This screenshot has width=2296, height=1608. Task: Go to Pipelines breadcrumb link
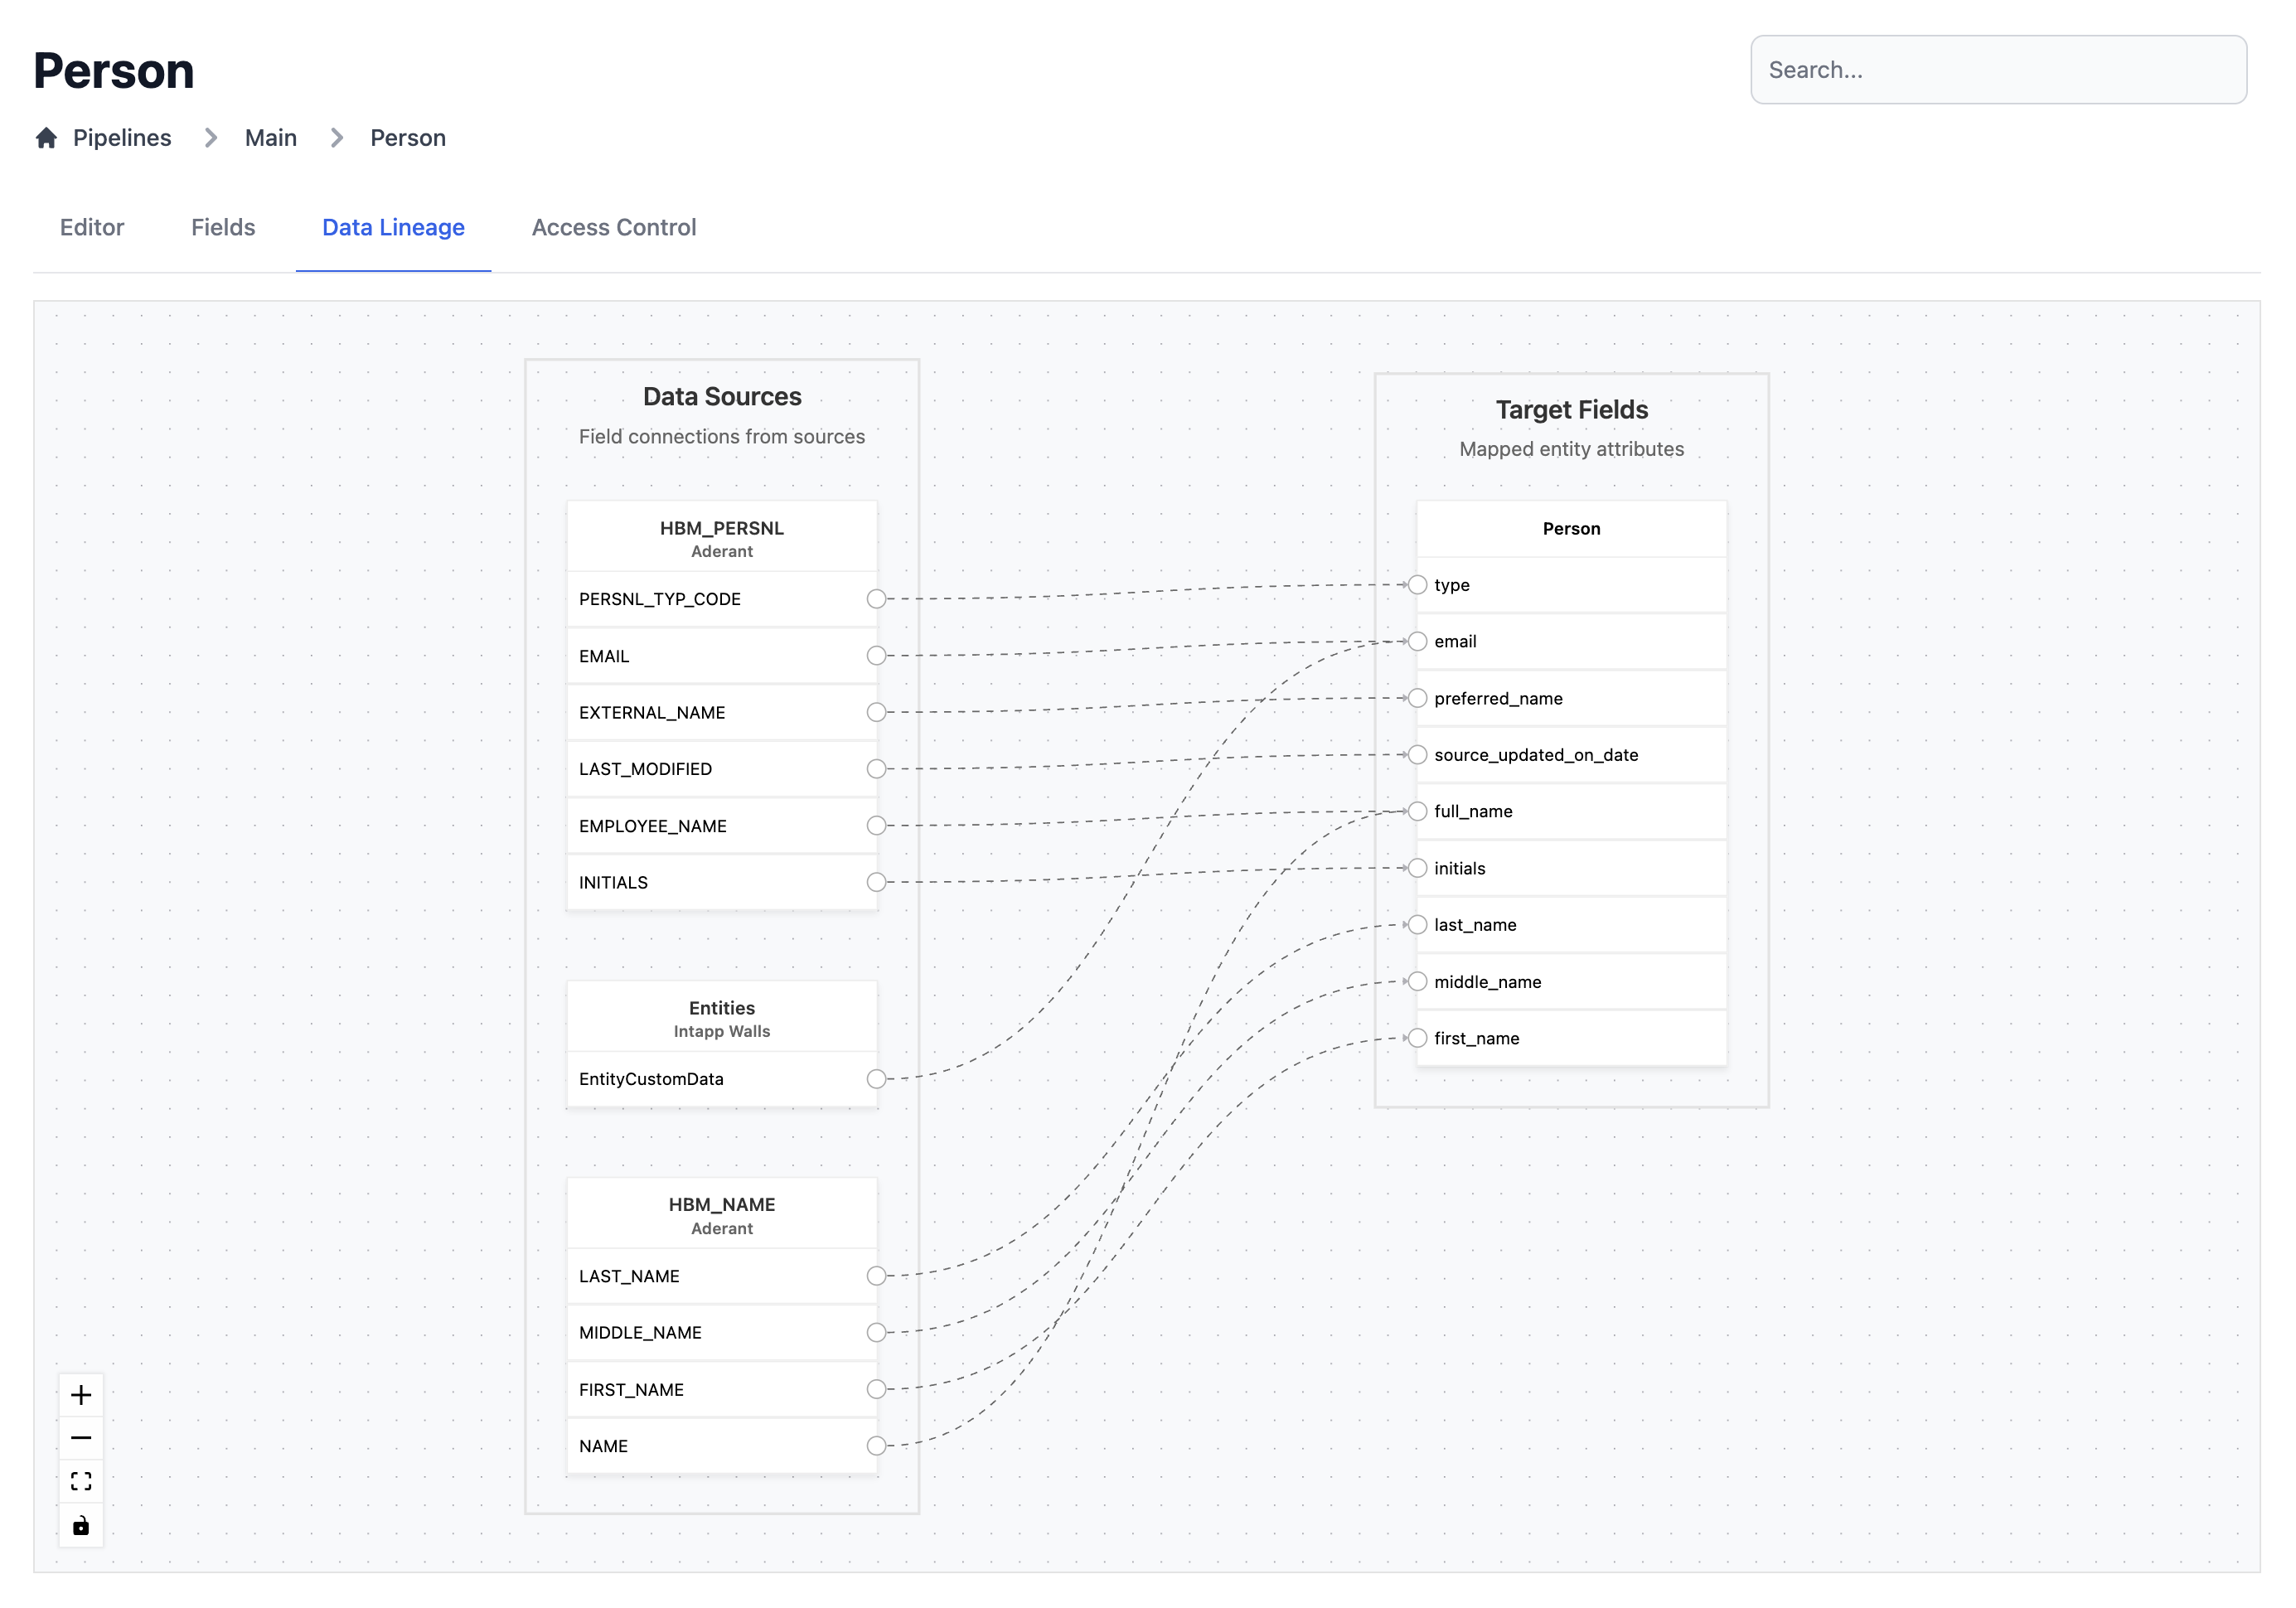coord(122,138)
